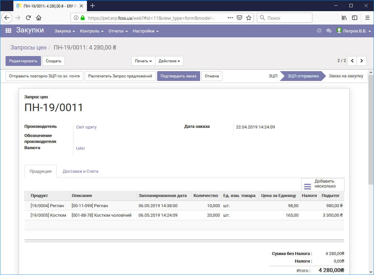Open mentions @ icon in top bar

point(319,31)
